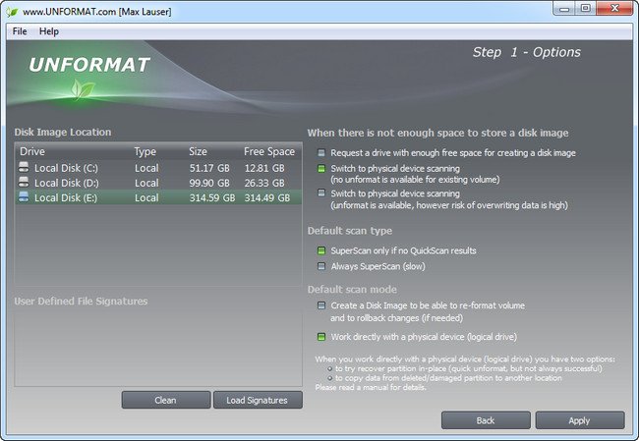Select Work directly with a physical device
Viewport: 639px width, 441px height.
pos(321,337)
